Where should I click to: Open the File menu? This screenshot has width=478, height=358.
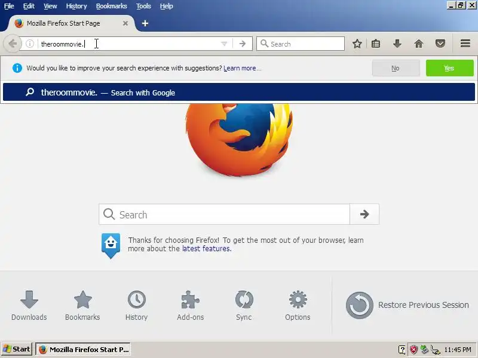coord(9,6)
